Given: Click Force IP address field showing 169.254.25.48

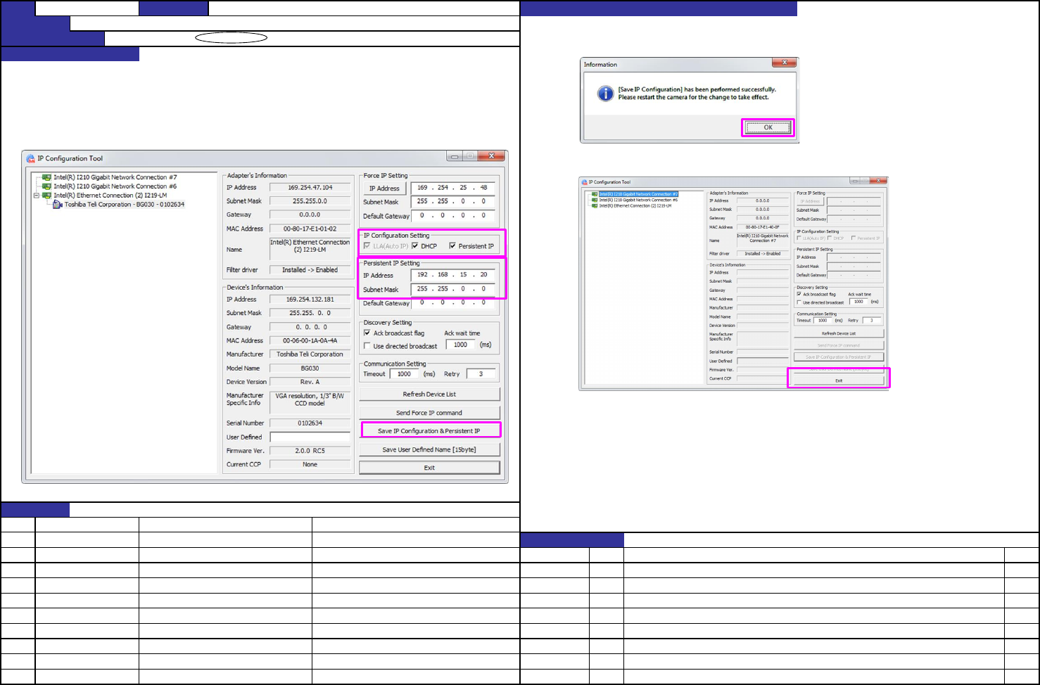Looking at the screenshot, I should point(453,188).
